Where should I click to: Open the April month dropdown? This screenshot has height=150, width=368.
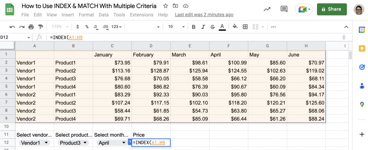[112, 143]
